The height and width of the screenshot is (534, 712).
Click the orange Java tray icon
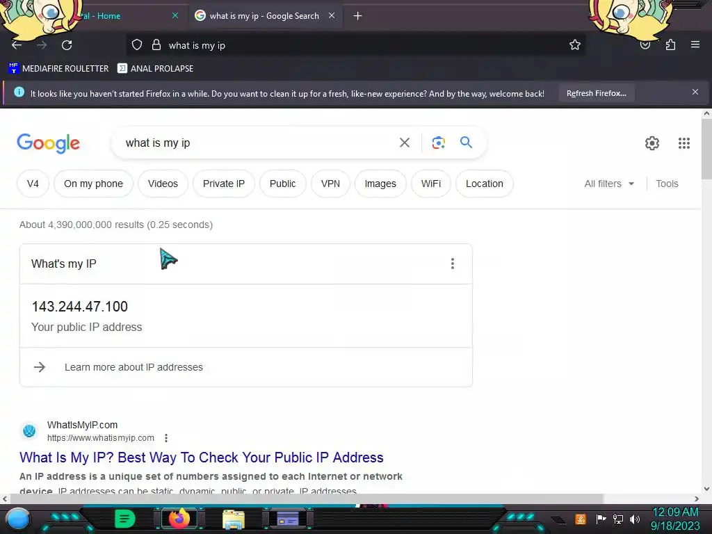pyautogui.click(x=580, y=519)
